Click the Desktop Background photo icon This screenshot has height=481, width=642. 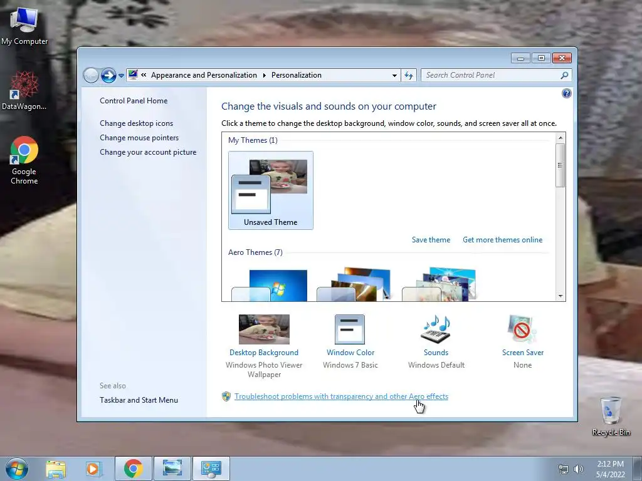tap(264, 329)
